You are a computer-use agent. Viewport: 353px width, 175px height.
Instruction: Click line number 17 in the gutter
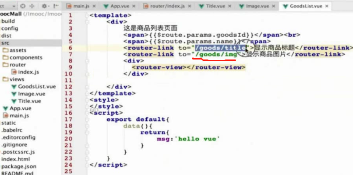click(x=68, y=119)
